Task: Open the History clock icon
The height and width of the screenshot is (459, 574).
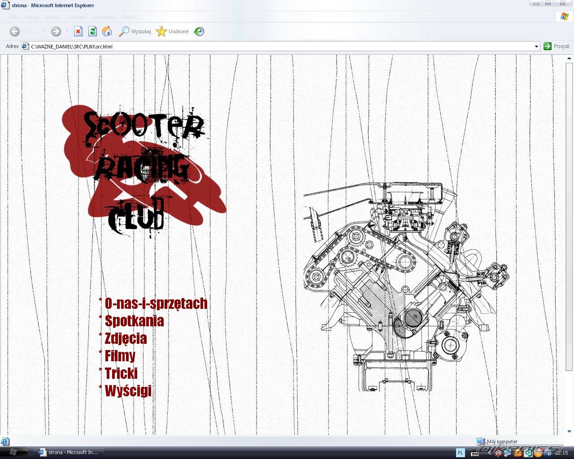Action: coord(199,31)
